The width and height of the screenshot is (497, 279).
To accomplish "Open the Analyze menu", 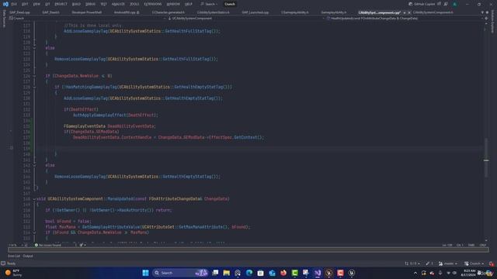I will tap(118, 4).
